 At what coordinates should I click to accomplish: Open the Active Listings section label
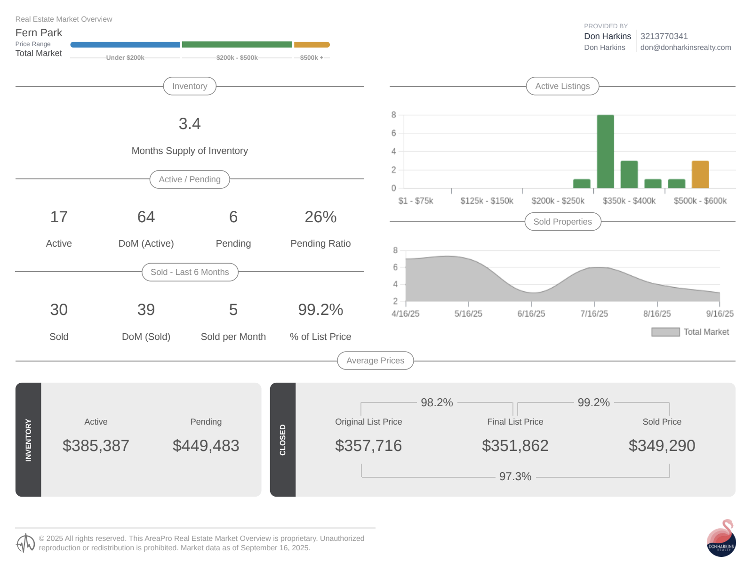(x=562, y=86)
